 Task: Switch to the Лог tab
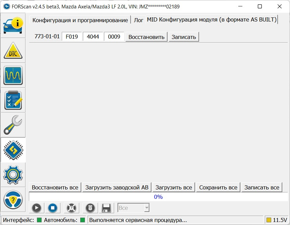pos(138,20)
